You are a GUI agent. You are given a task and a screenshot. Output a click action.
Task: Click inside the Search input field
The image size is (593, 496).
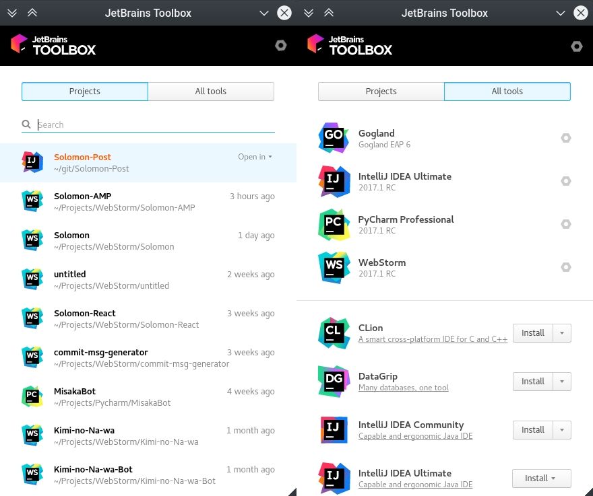[x=101, y=125]
